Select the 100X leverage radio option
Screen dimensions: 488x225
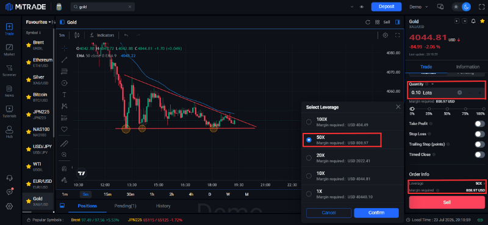click(x=309, y=122)
